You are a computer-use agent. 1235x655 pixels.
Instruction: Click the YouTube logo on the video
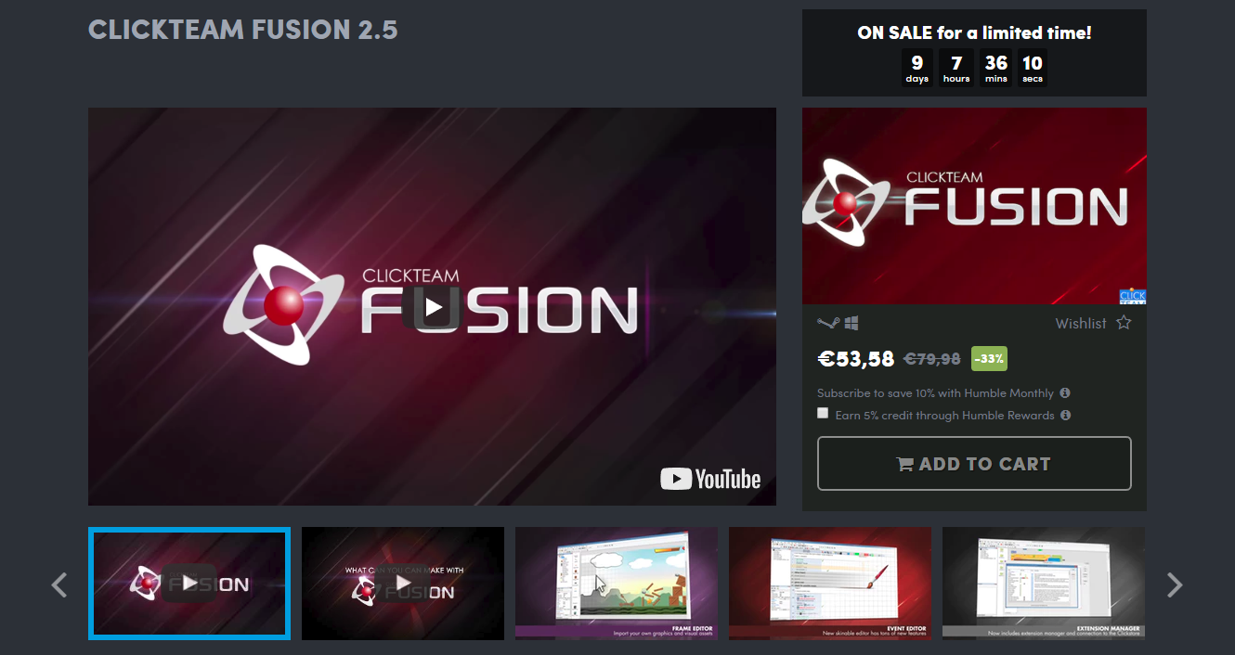pos(710,479)
